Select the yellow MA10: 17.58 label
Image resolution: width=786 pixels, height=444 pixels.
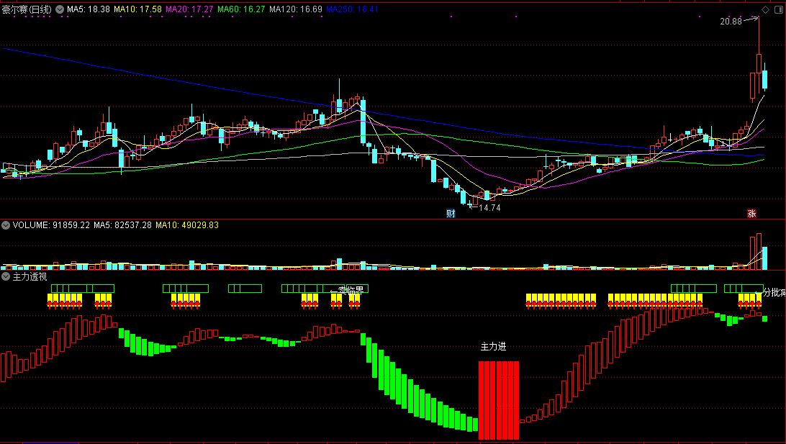pyautogui.click(x=138, y=9)
